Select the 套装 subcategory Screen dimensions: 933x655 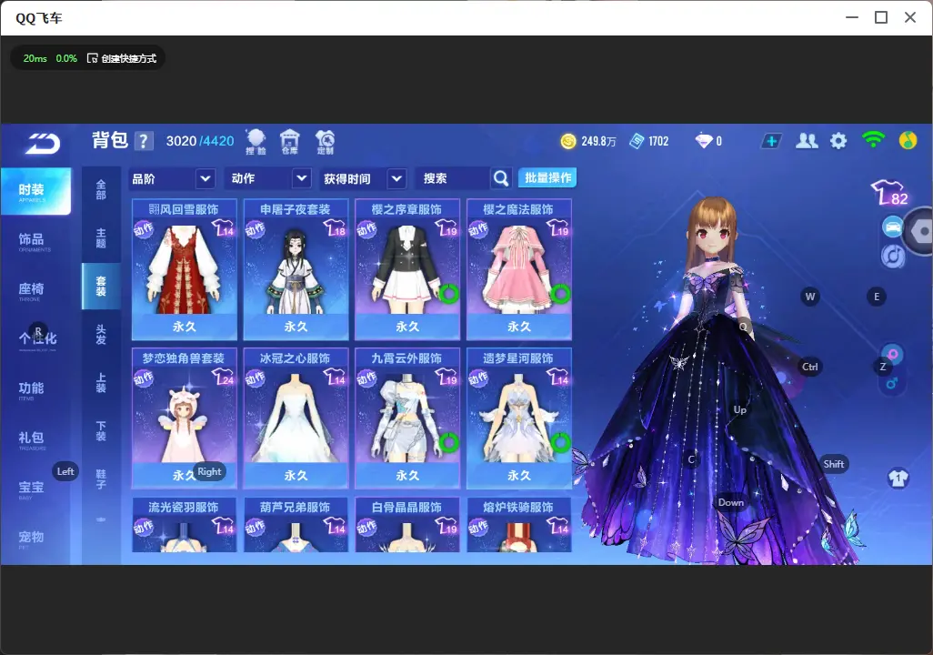pyautogui.click(x=101, y=287)
